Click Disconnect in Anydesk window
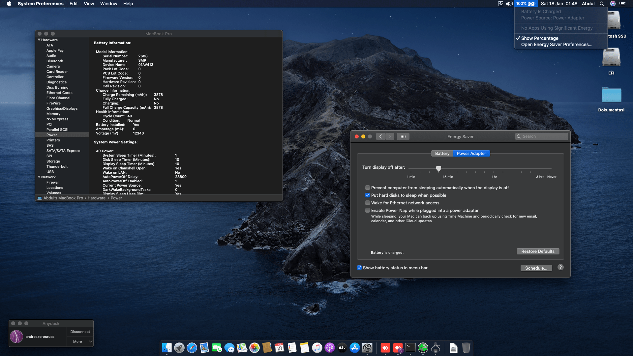 coord(80,332)
